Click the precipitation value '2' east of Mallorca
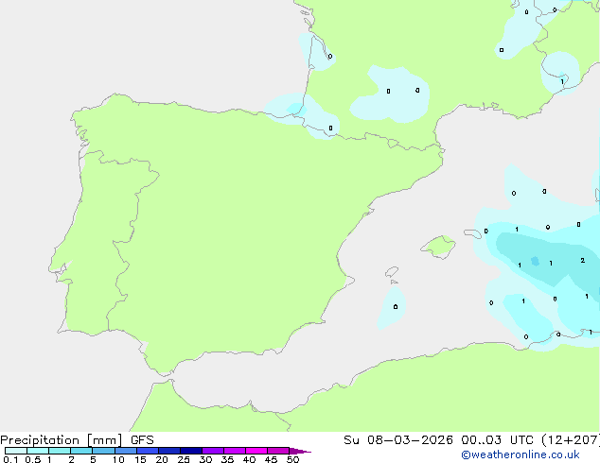Screen dimensions: 600x463 (582, 260)
